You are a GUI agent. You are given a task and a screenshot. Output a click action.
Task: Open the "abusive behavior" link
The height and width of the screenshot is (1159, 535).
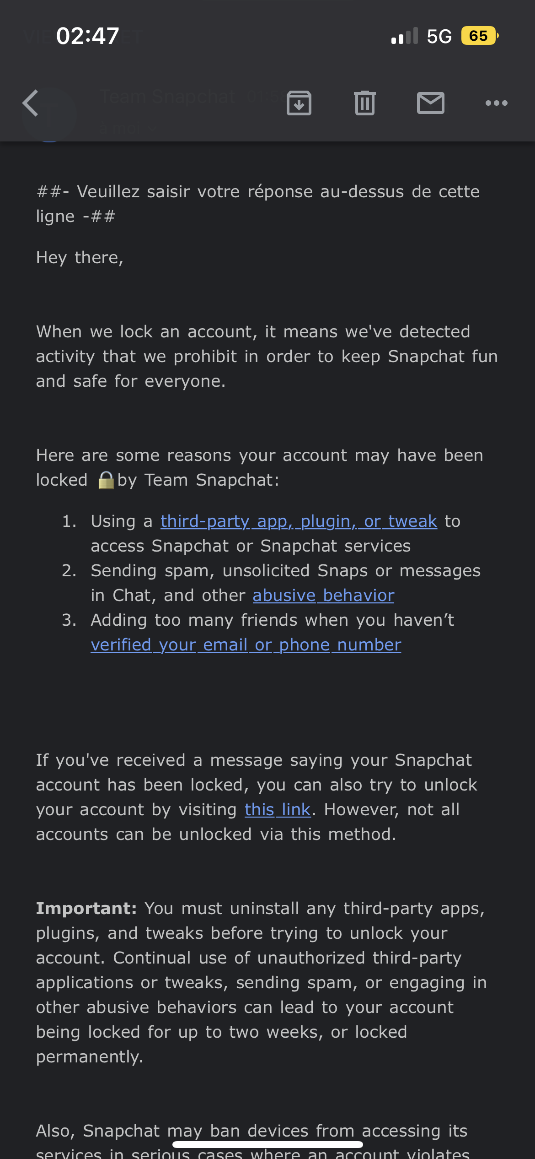click(x=323, y=596)
